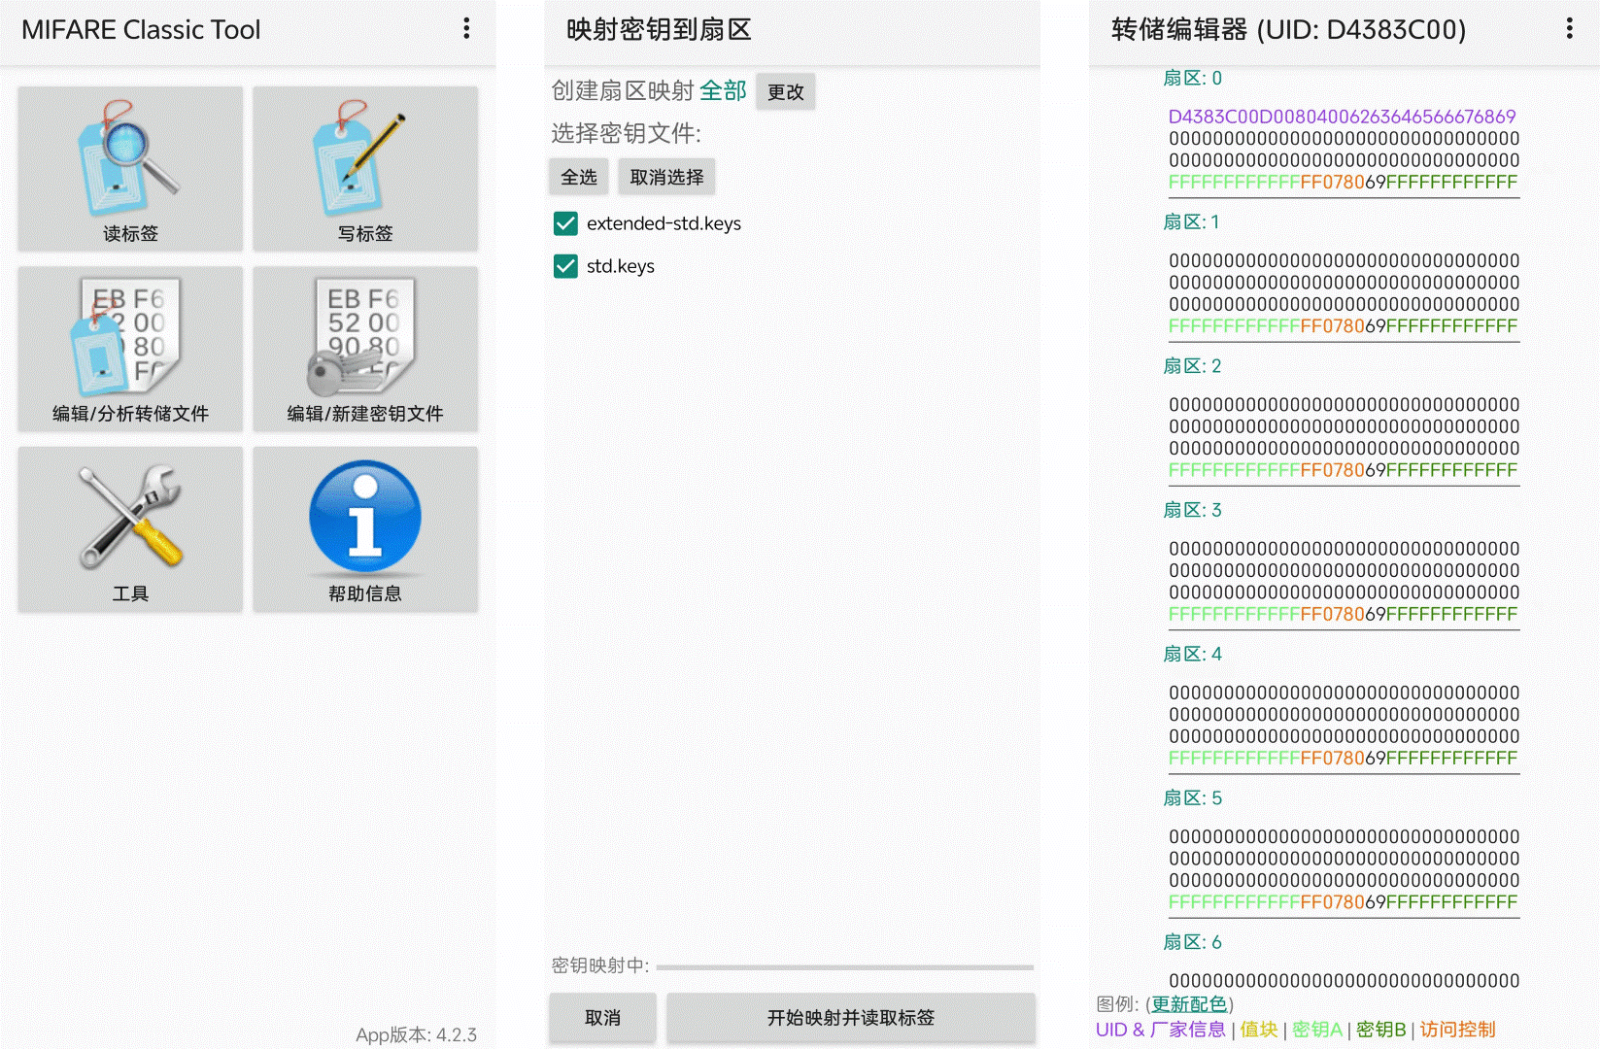Click the 扇区: 4 sector header
This screenshot has height=1049, width=1600.
click(x=1192, y=654)
